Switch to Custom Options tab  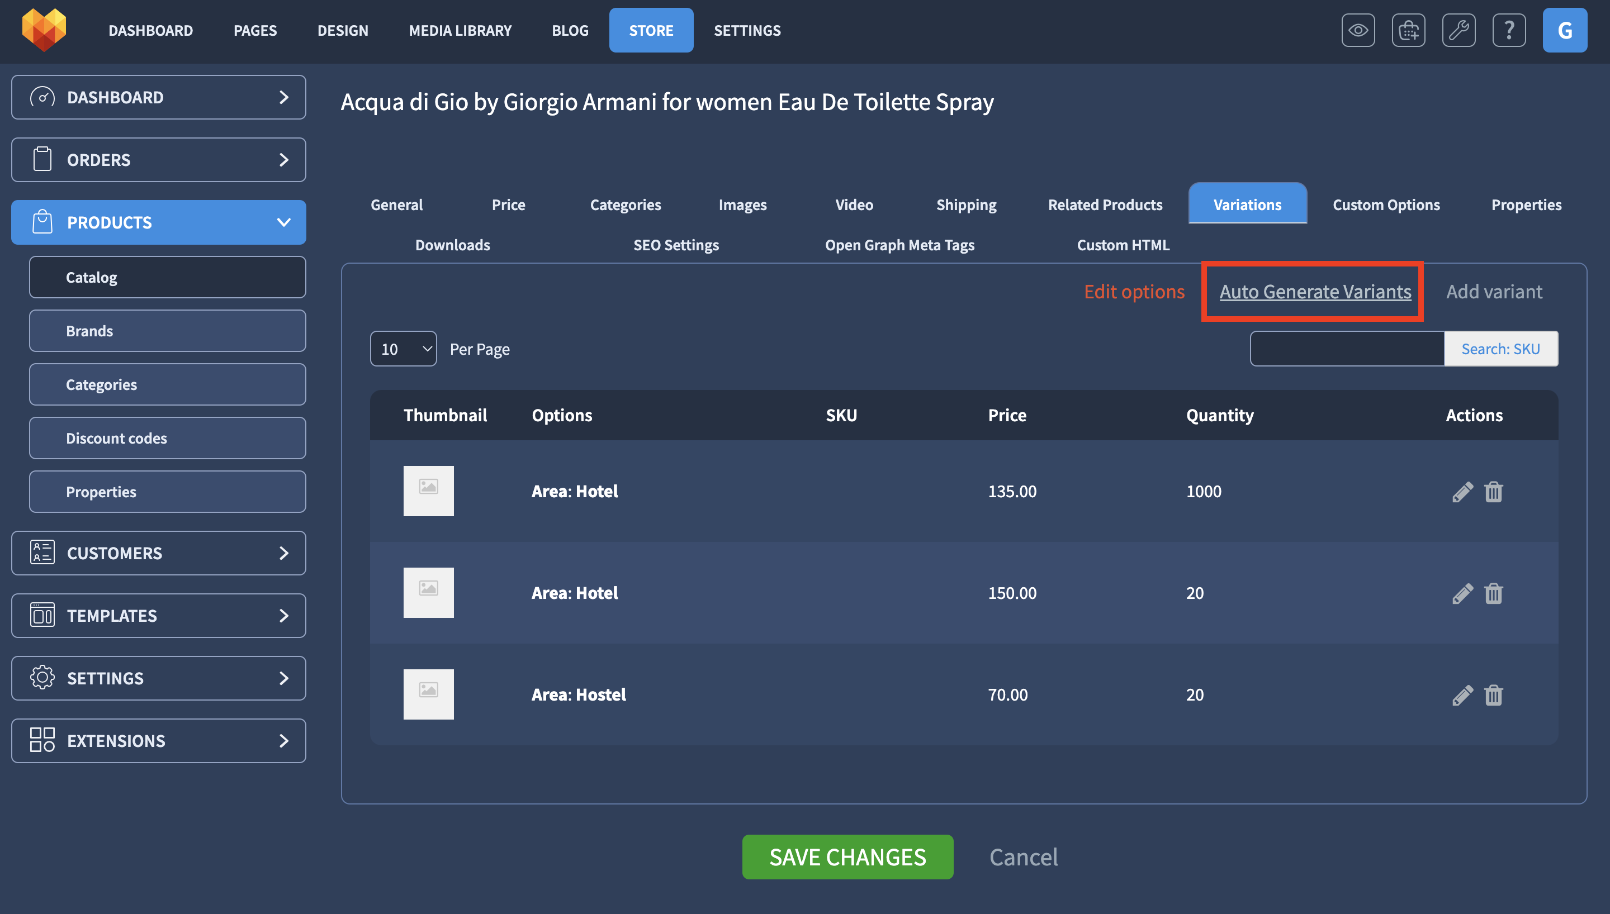tap(1386, 204)
